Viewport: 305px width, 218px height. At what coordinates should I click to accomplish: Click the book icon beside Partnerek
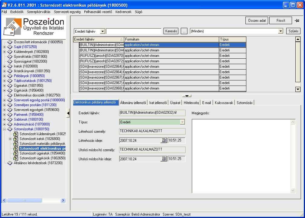tap(10, 115)
